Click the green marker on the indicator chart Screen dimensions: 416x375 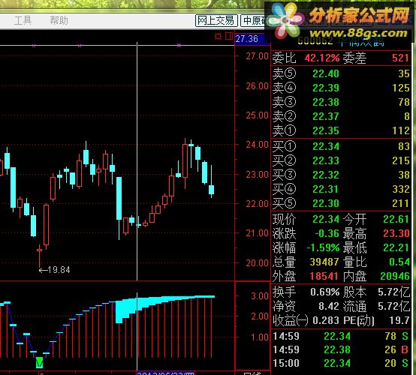click(39, 362)
